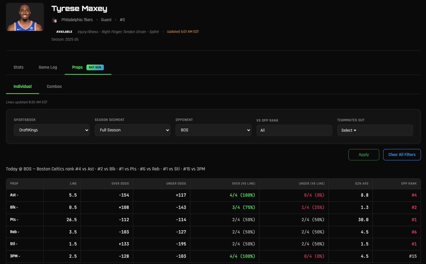This screenshot has width=426, height=264.
Task: Click the Blk under odds -143
Action: 180,207
